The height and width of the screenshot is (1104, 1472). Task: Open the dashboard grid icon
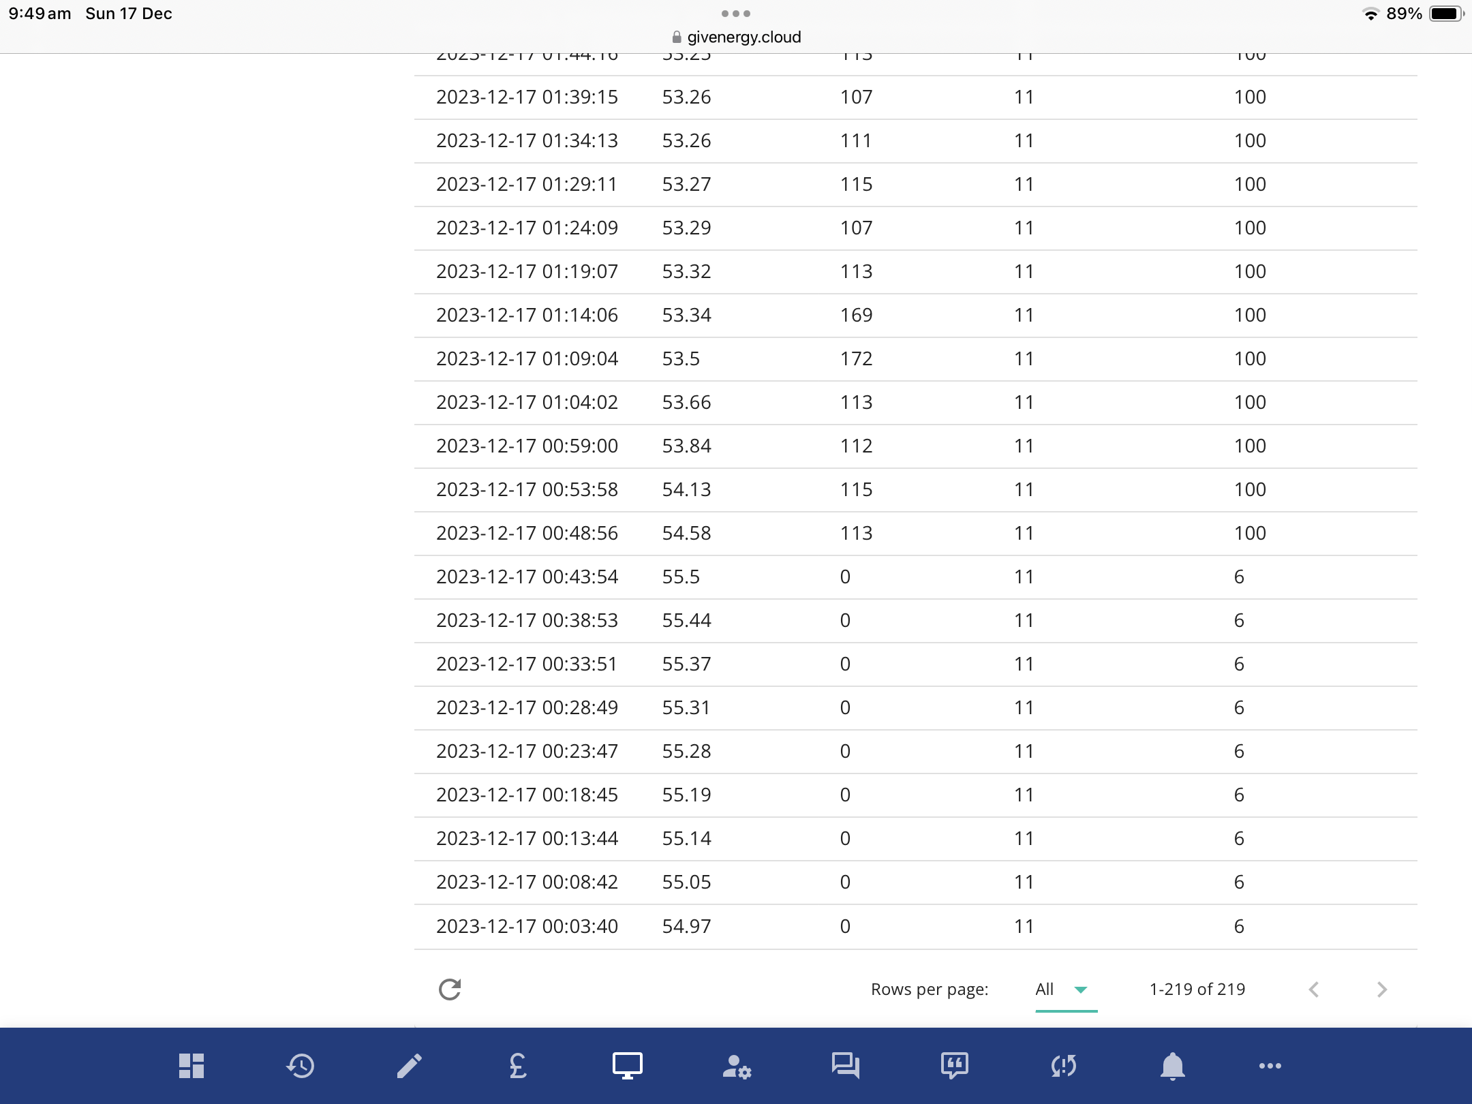191,1066
